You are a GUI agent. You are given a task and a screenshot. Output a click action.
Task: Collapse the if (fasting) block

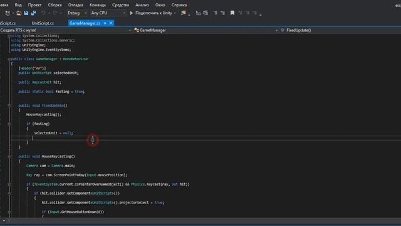click(9, 124)
